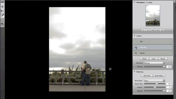
Task: Click the Fill zoom button
Action: pyautogui.click(x=148, y=30)
